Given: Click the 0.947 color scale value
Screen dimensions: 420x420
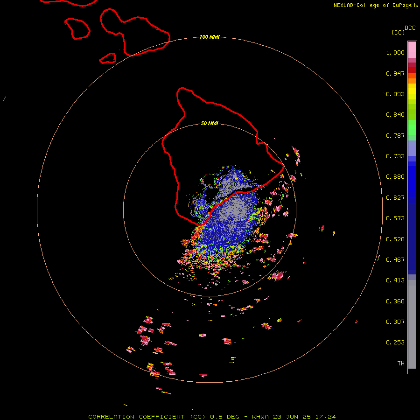Looking at the screenshot, I should coord(395,73).
